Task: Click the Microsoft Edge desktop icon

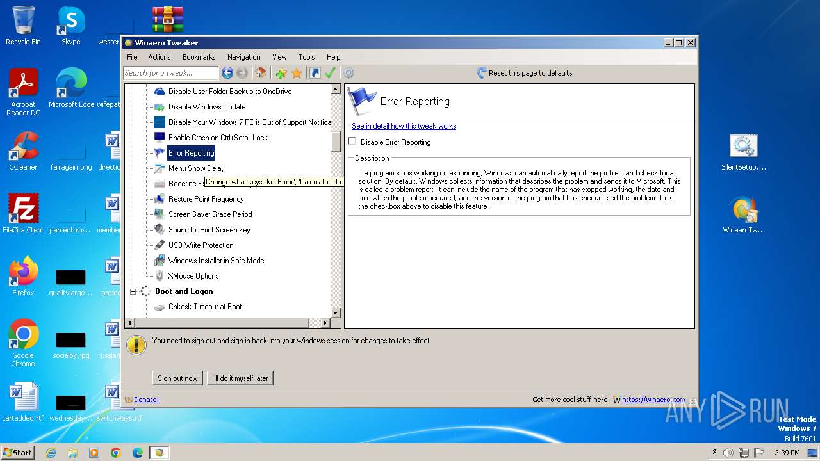Action: click(x=71, y=88)
